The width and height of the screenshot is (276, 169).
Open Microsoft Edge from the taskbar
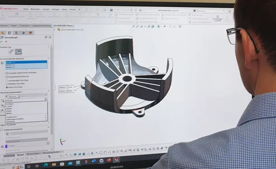[46, 165]
